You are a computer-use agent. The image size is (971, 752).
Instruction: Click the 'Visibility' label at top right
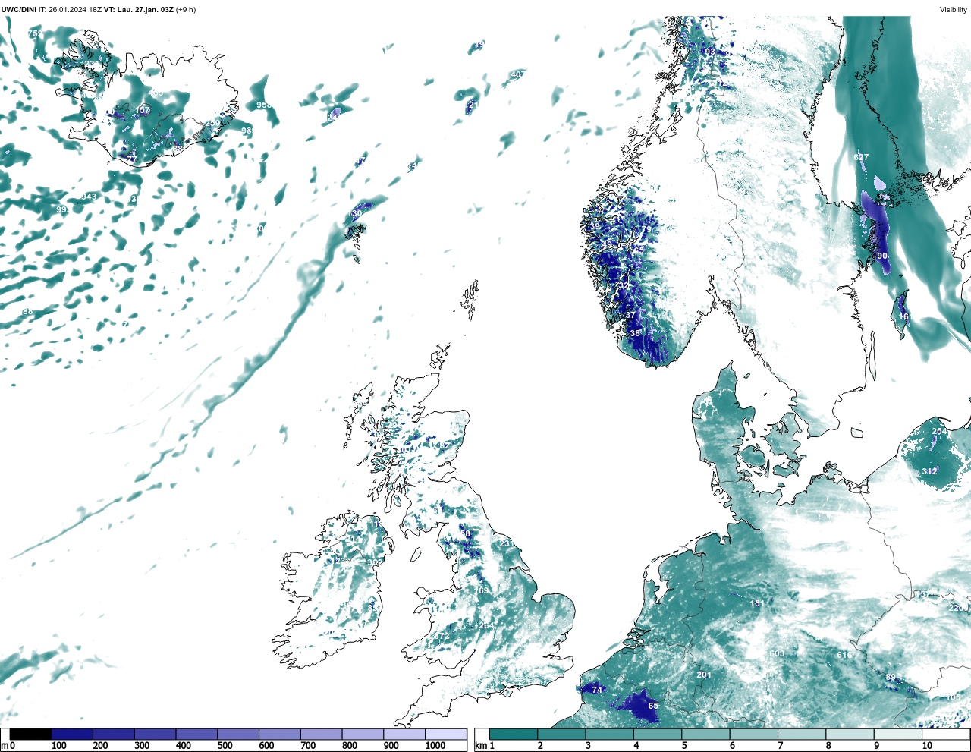click(953, 10)
